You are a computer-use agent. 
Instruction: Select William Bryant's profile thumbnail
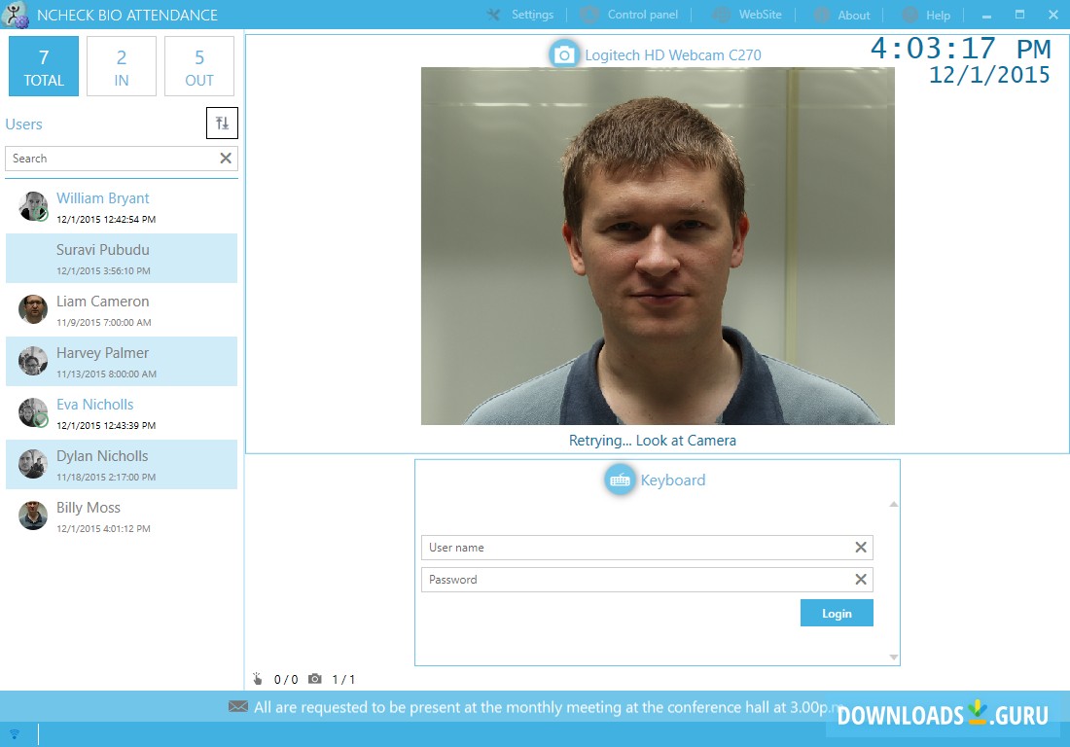[32, 206]
